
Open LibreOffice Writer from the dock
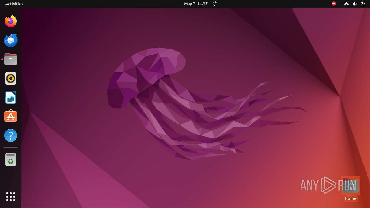tap(11, 97)
